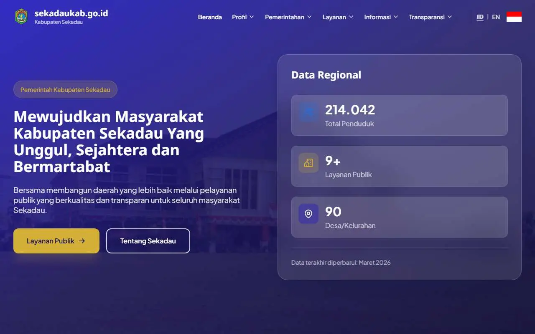
Task: Switch language to EN
Action: click(496, 17)
